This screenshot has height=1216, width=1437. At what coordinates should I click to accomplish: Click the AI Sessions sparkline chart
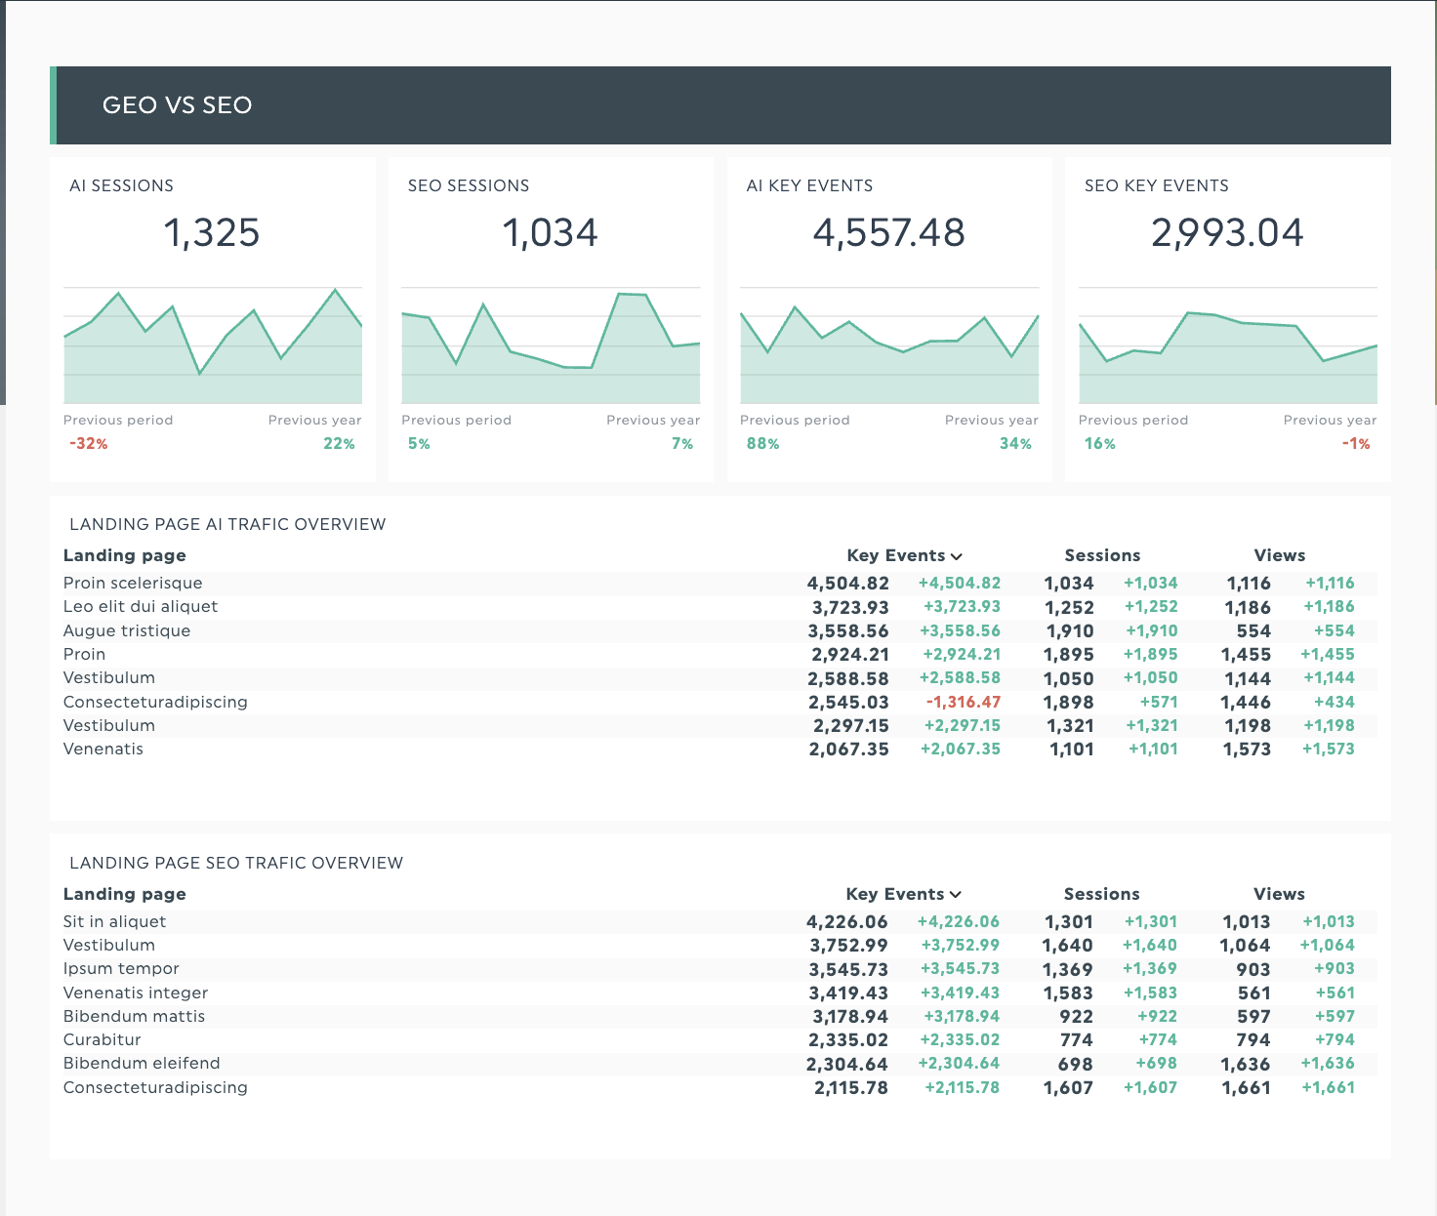point(213,345)
